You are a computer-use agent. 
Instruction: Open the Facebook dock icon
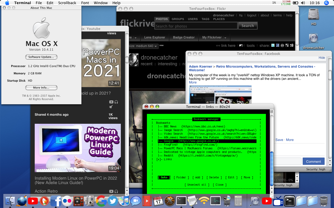click(56, 201)
